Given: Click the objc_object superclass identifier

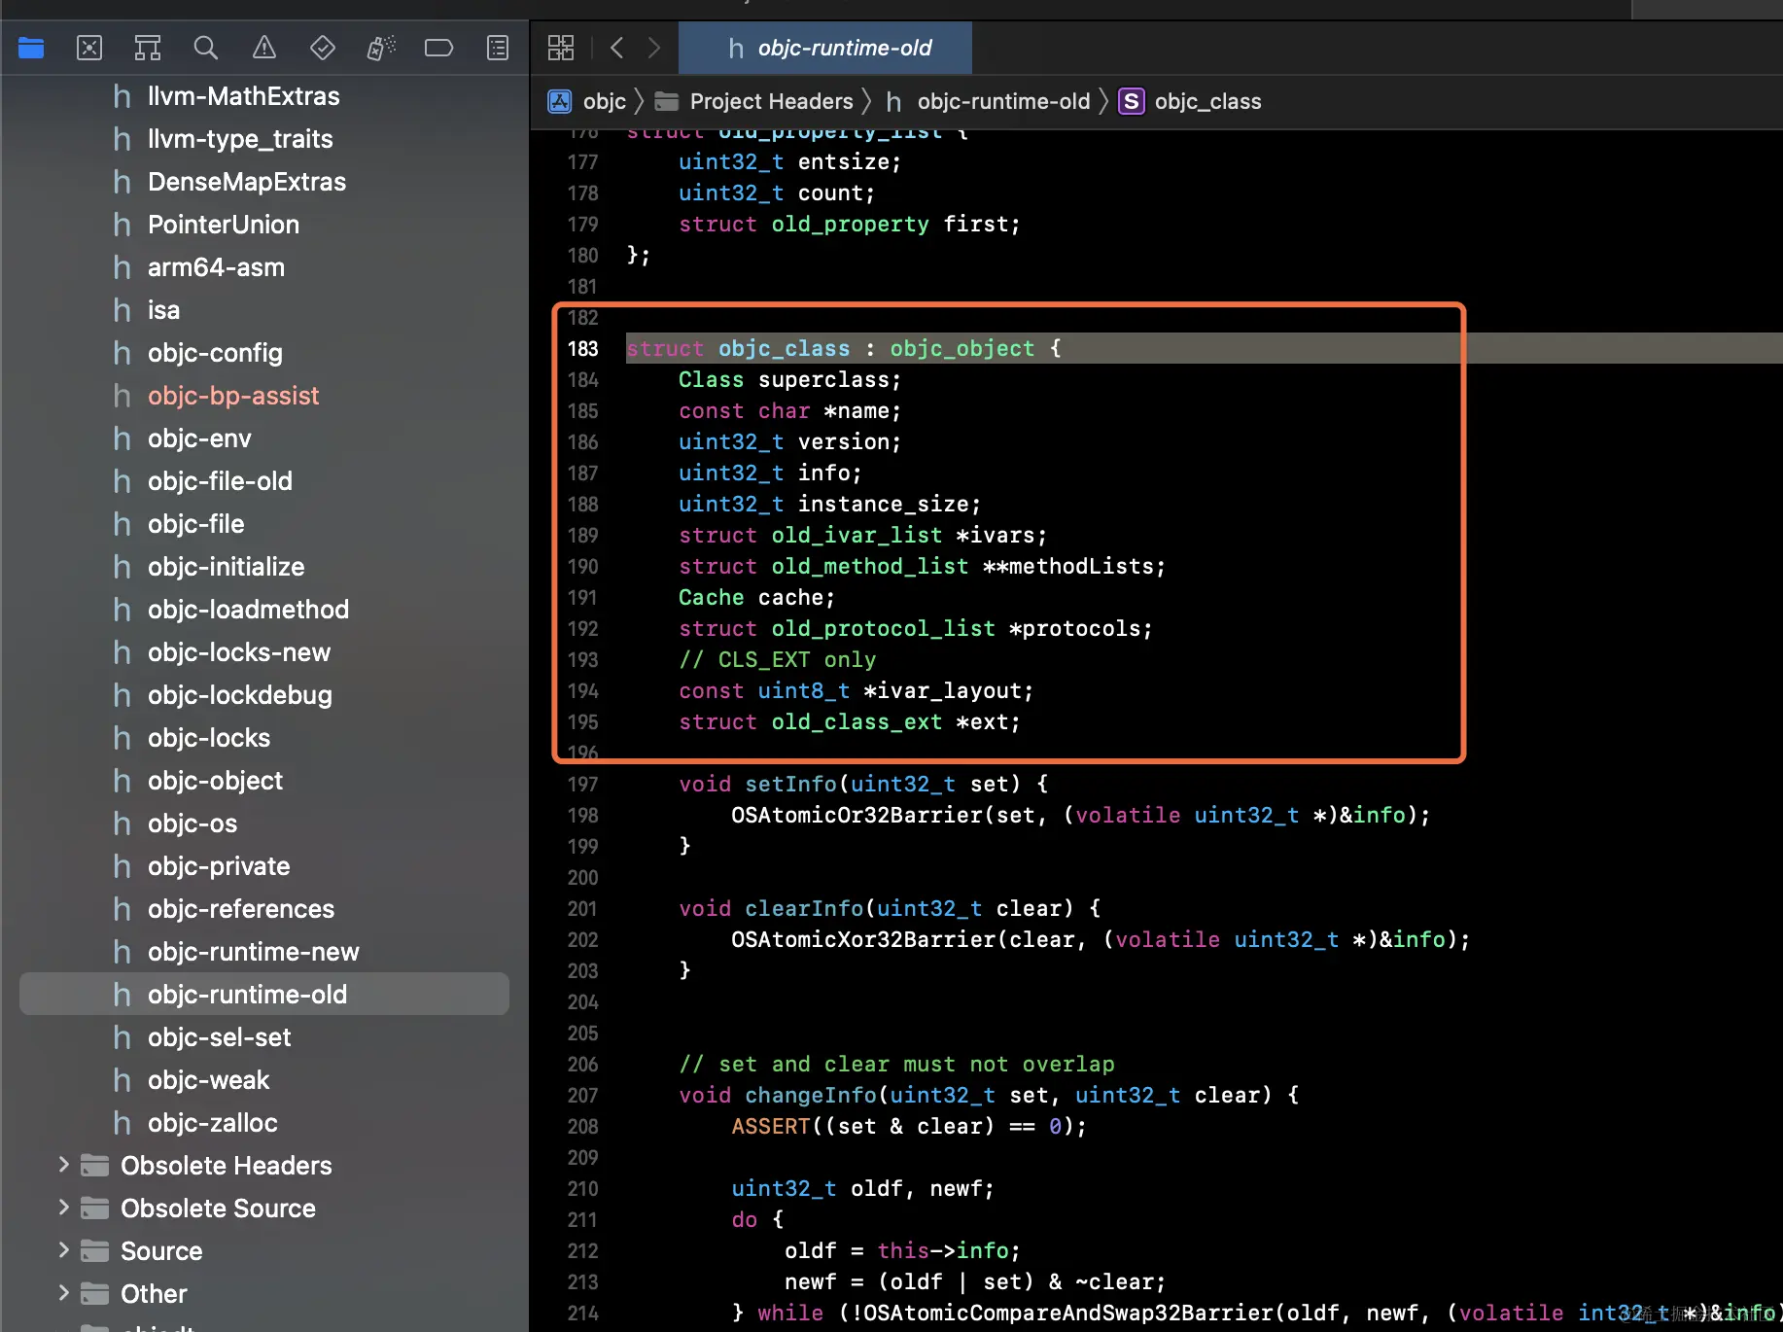Looking at the screenshot, I should click(x=962, y=348).
